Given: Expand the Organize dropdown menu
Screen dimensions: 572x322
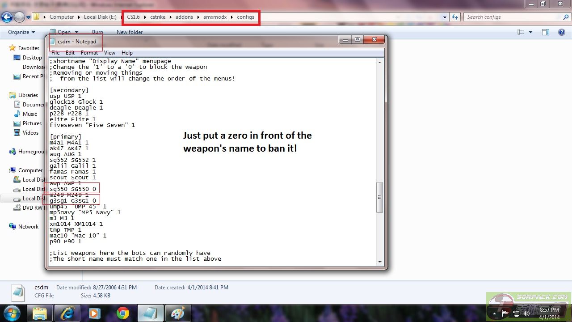Looking at the screenshot, I should coord(21,32).
